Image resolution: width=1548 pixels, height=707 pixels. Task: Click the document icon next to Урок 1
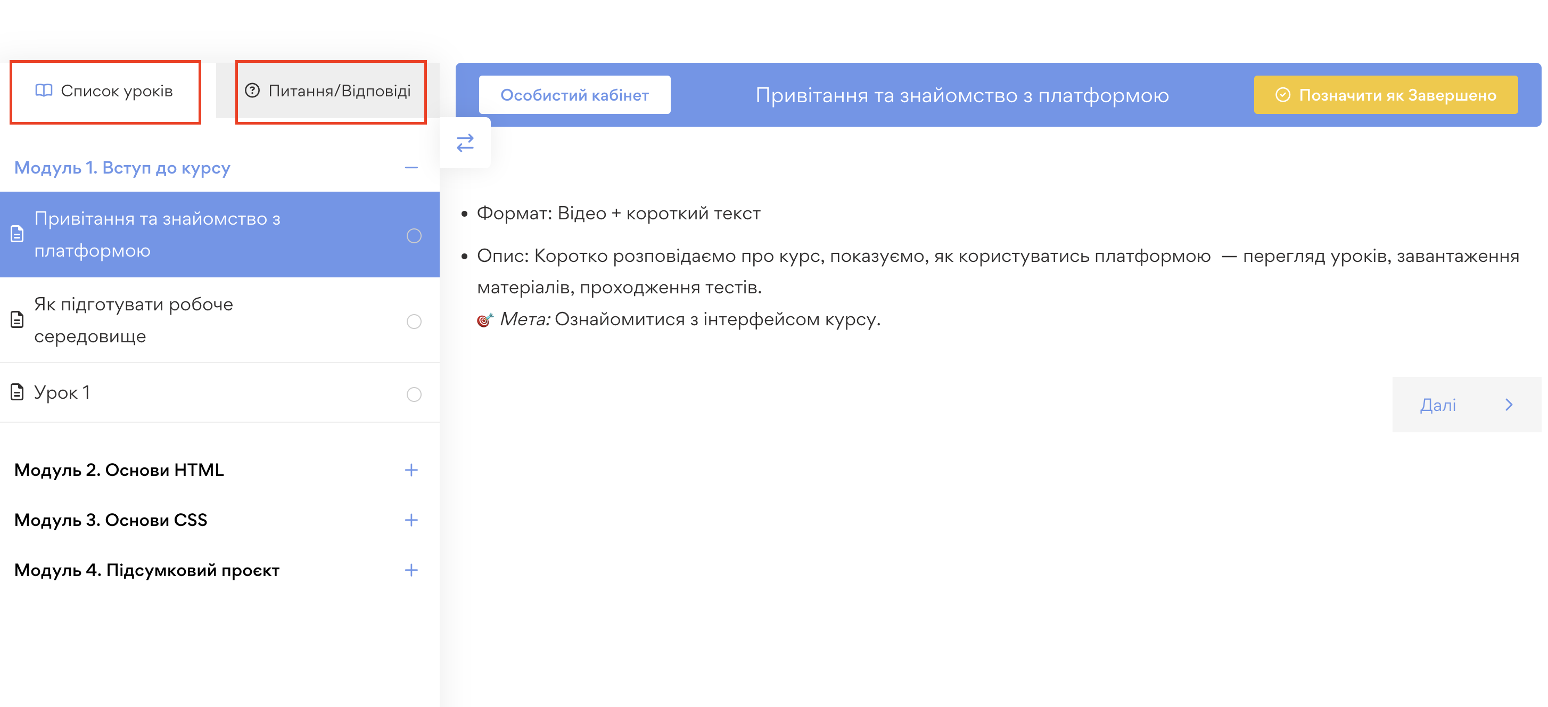16,394
